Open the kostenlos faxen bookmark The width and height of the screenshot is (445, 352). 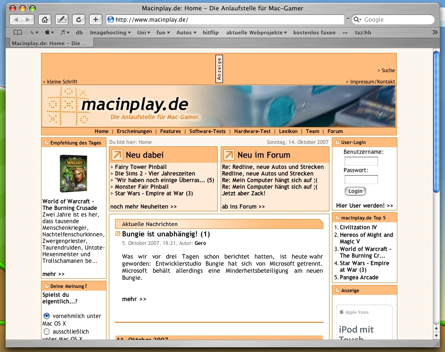(x=314, y=33)
